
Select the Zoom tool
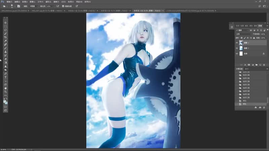[5, 92]
